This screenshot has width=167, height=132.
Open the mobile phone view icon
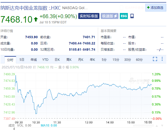pyautogui.click(x=132, y=16)
